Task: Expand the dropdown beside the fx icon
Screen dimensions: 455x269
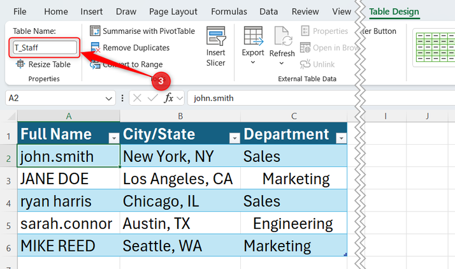Action: (x=180, y=98)
